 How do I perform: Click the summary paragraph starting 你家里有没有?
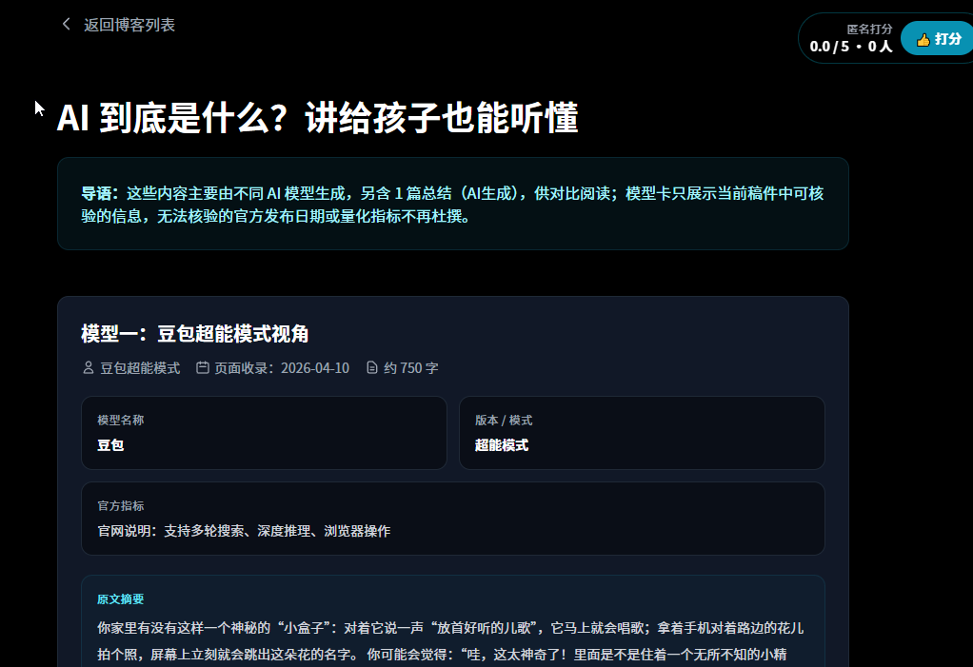pyautogui.click(x=452, y=640)
